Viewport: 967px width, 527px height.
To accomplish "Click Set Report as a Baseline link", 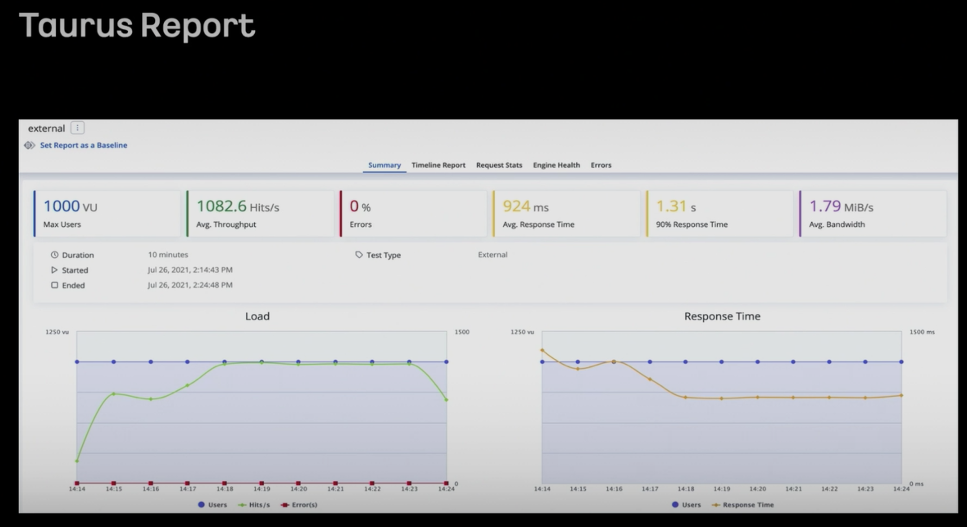I will click(83, 145).
